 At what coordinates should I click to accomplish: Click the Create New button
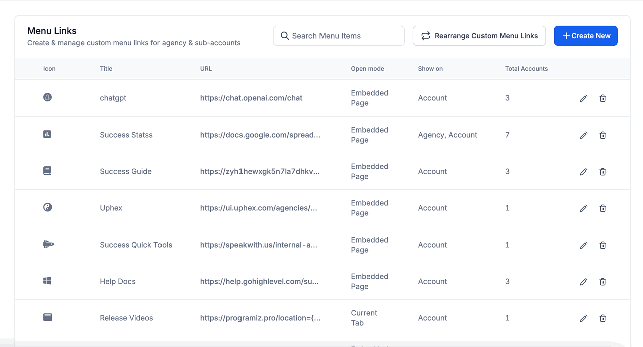pos(586,36)
